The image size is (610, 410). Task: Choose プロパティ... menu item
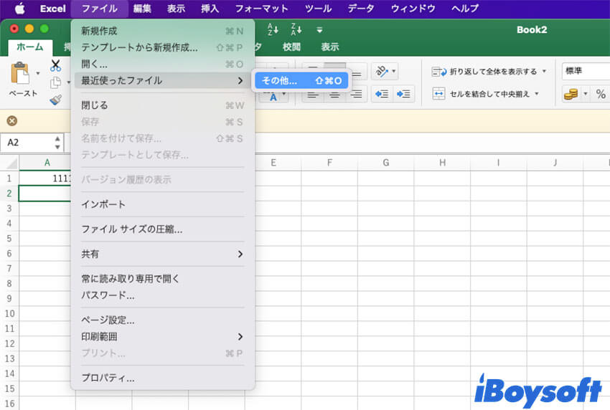[x=163, y=378]
